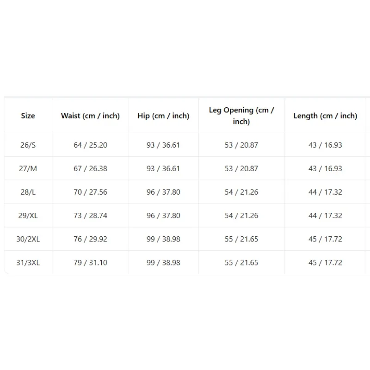Click length value 43 / 16.93 for 26/S

325,145
